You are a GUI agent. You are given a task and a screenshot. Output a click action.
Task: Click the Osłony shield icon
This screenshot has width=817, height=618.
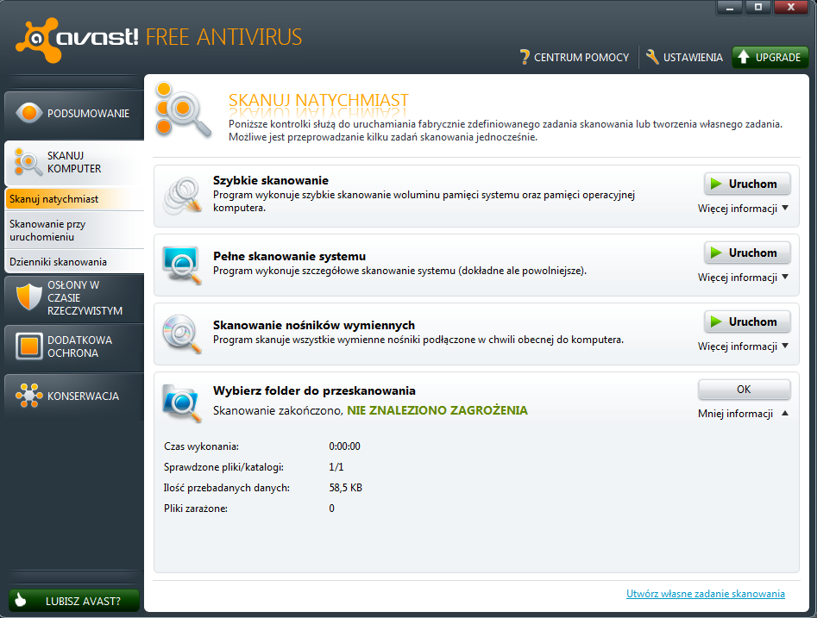point(28,297)
